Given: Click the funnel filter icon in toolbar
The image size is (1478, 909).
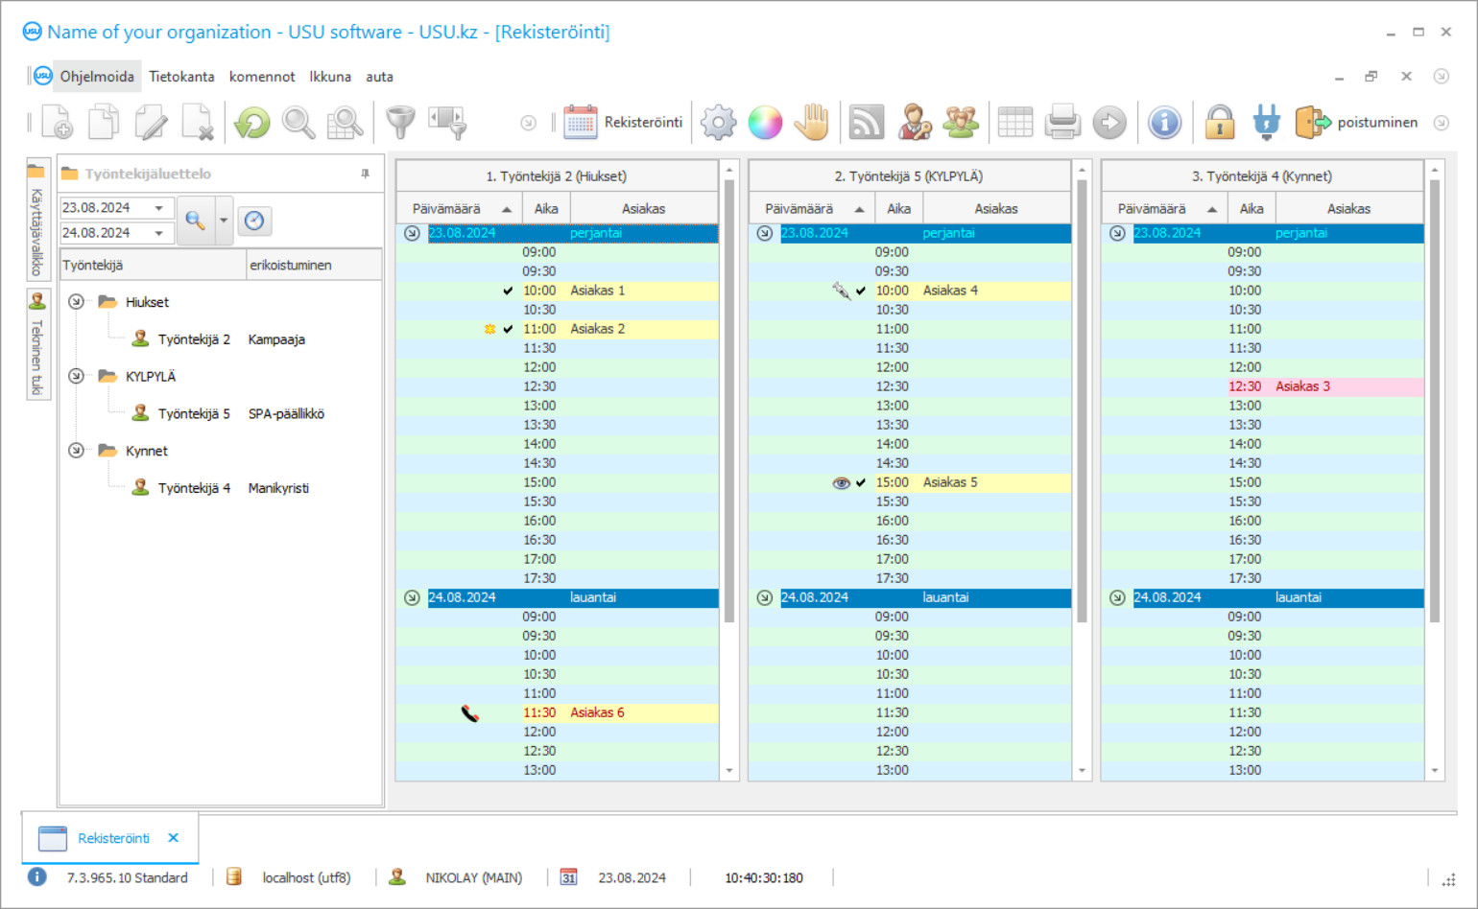Looking at the screenshot, I should tap(400, 123).
